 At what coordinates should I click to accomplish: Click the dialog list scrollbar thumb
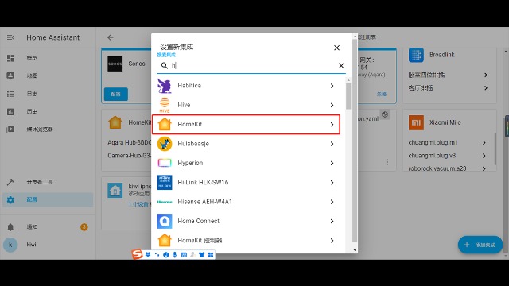[x=348, y=96]
